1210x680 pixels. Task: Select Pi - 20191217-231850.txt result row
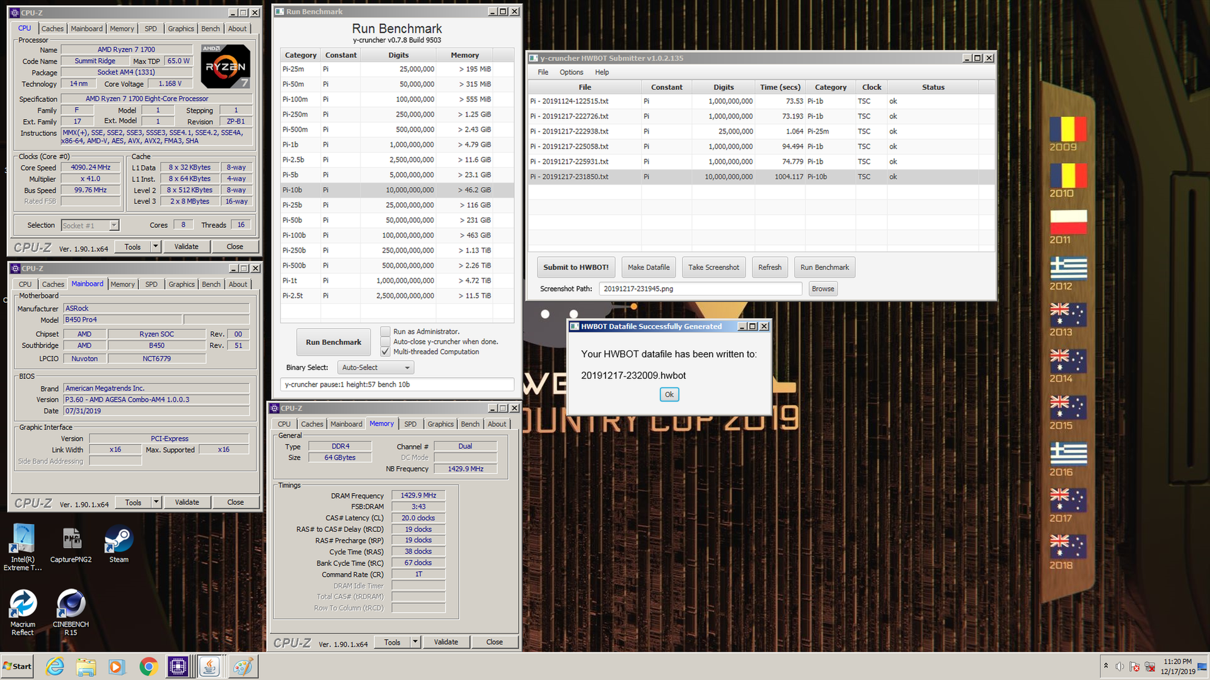[x=761, y=177]
